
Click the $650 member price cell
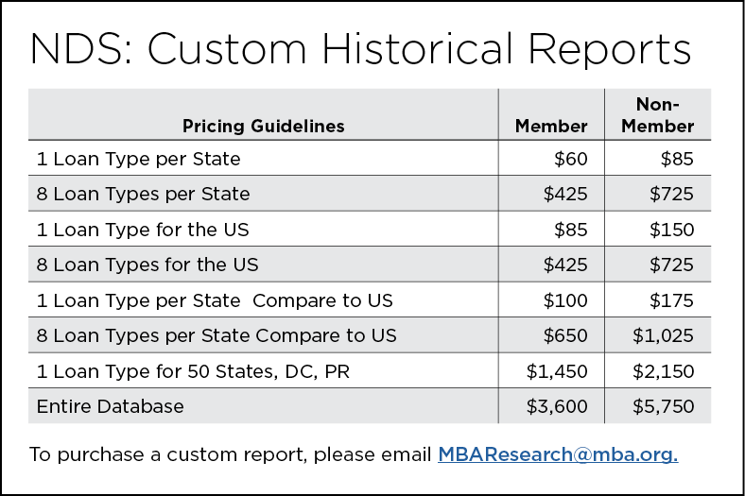tap(565, 335)
